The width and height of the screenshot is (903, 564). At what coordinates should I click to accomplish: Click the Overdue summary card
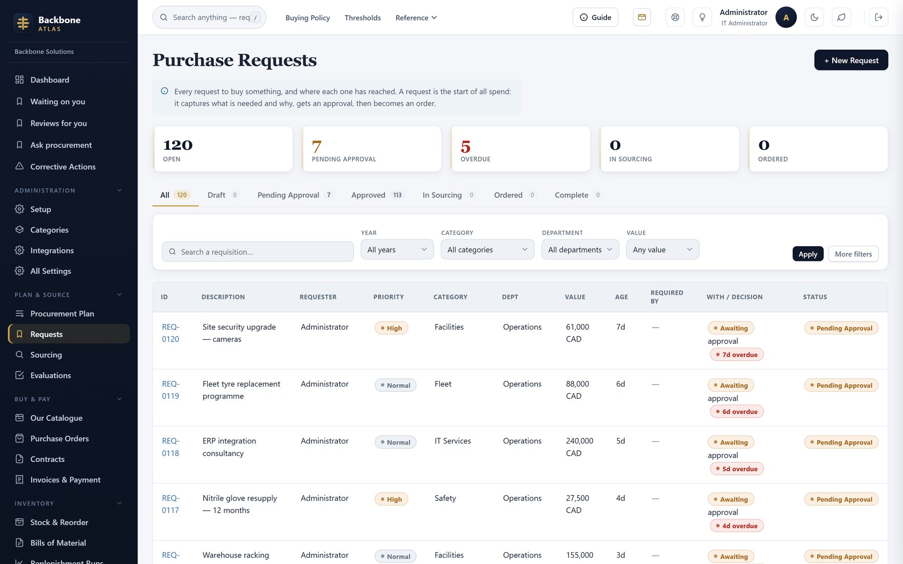coord(520,149)
